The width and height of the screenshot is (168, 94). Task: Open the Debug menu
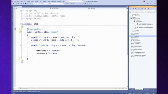[36, 1]
